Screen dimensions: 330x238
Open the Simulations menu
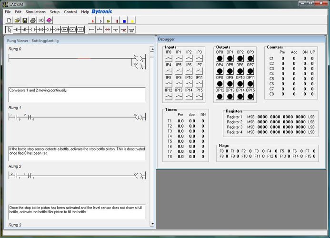tap(36, 11)
